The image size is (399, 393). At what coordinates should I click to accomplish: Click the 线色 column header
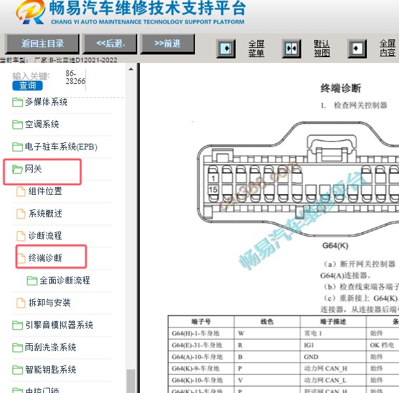267,321
